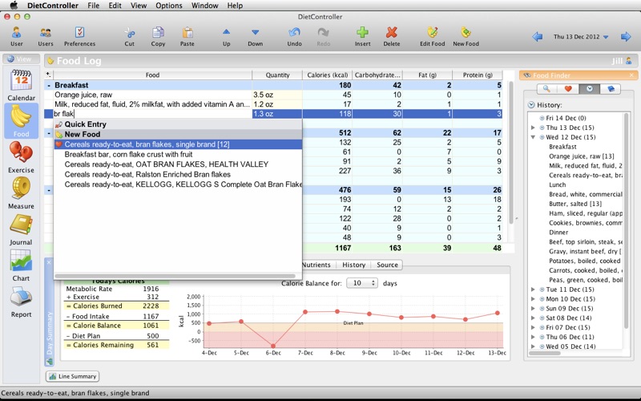Collapse the Breakfast meal group
Image resolution: width=641 pixels, height=401 pixels.
click(x=49, y=86)
